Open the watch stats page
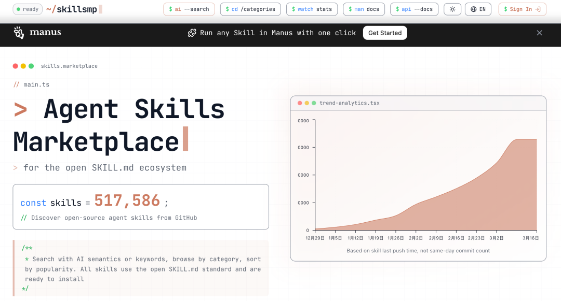561x301 pixels. click(x=312, y=9)
